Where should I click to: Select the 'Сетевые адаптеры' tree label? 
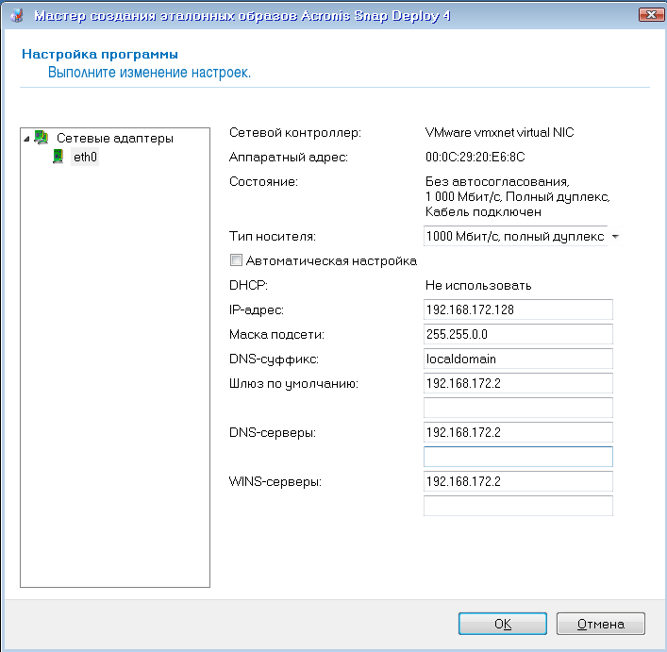pos(114,138)
